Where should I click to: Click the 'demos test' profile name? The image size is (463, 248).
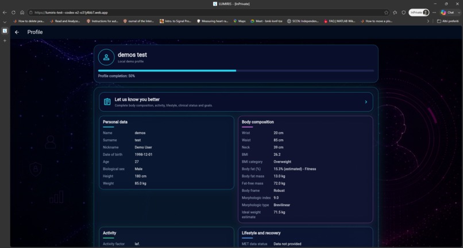pos(132,55)
